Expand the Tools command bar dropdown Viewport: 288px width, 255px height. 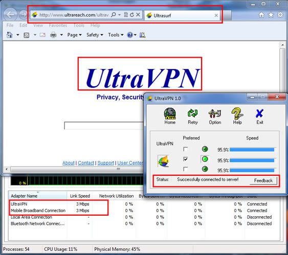(x=116, y=35)
